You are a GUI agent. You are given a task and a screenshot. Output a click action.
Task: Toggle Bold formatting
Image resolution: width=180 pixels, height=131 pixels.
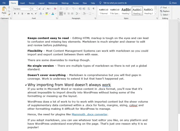(15, 14)
